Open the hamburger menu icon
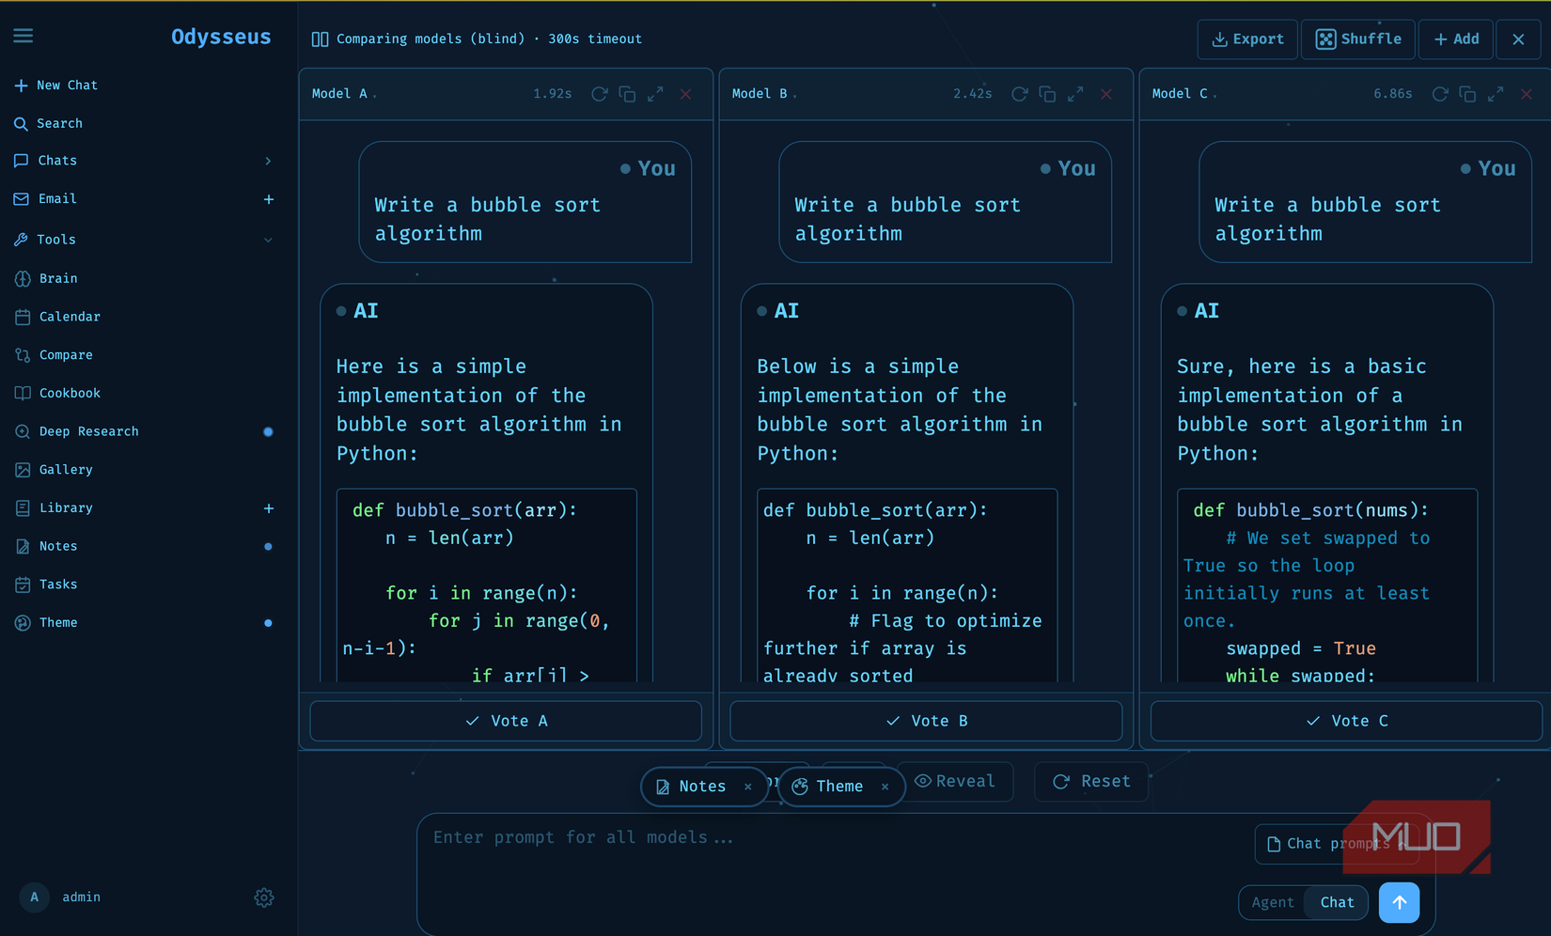1551x936 pixels. (x=23, y=36)
